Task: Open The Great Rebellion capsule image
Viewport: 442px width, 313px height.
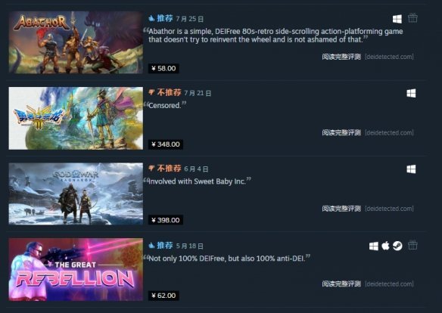Action: [76, 269]
